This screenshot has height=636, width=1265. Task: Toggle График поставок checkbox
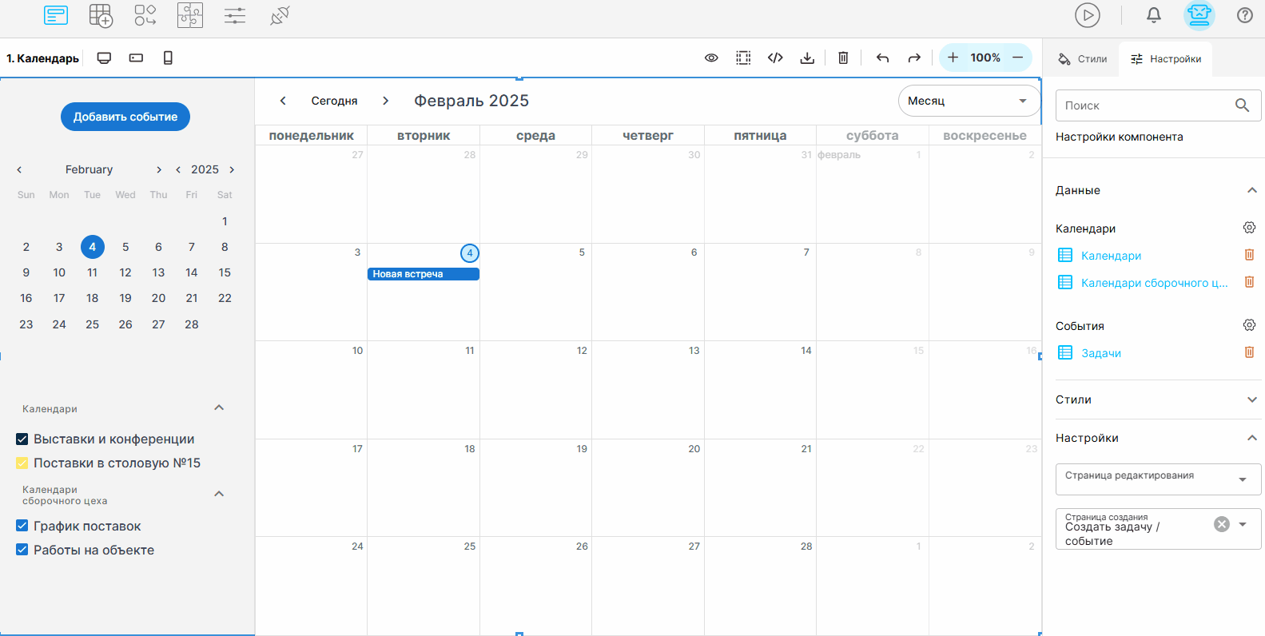(22, 526)
